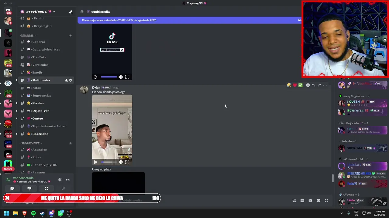Disconnect from the voice channel
This screenshot has width=389, height=218.
point(67,180)
